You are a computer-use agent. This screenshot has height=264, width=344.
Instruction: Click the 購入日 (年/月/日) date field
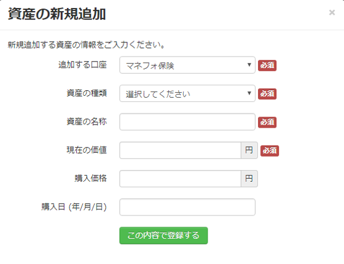(187, 207)
